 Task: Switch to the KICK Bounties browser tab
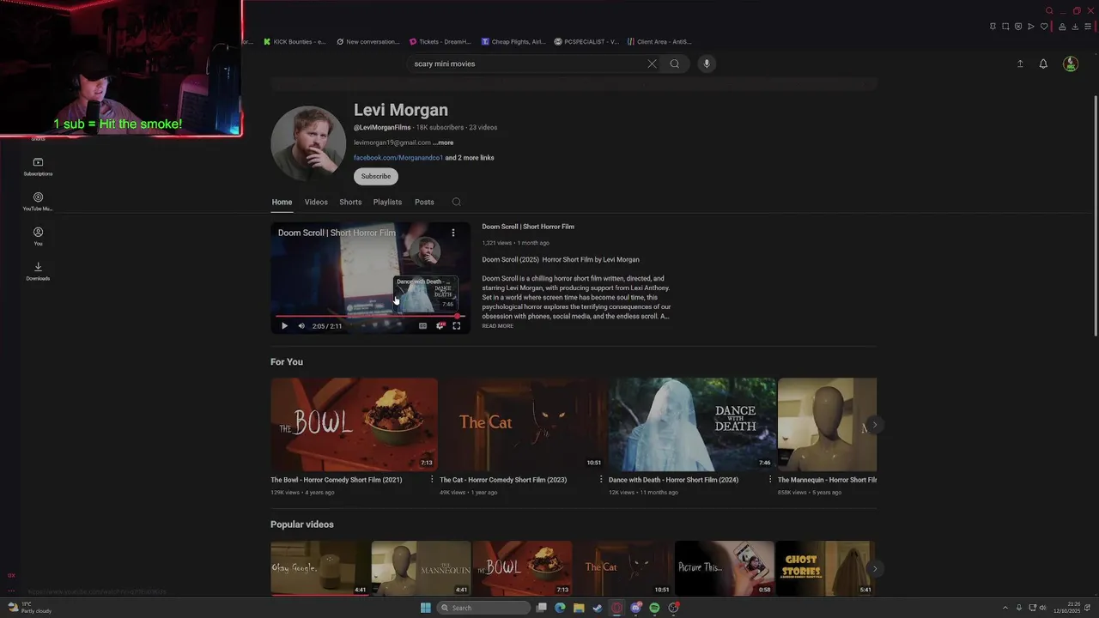294,41
